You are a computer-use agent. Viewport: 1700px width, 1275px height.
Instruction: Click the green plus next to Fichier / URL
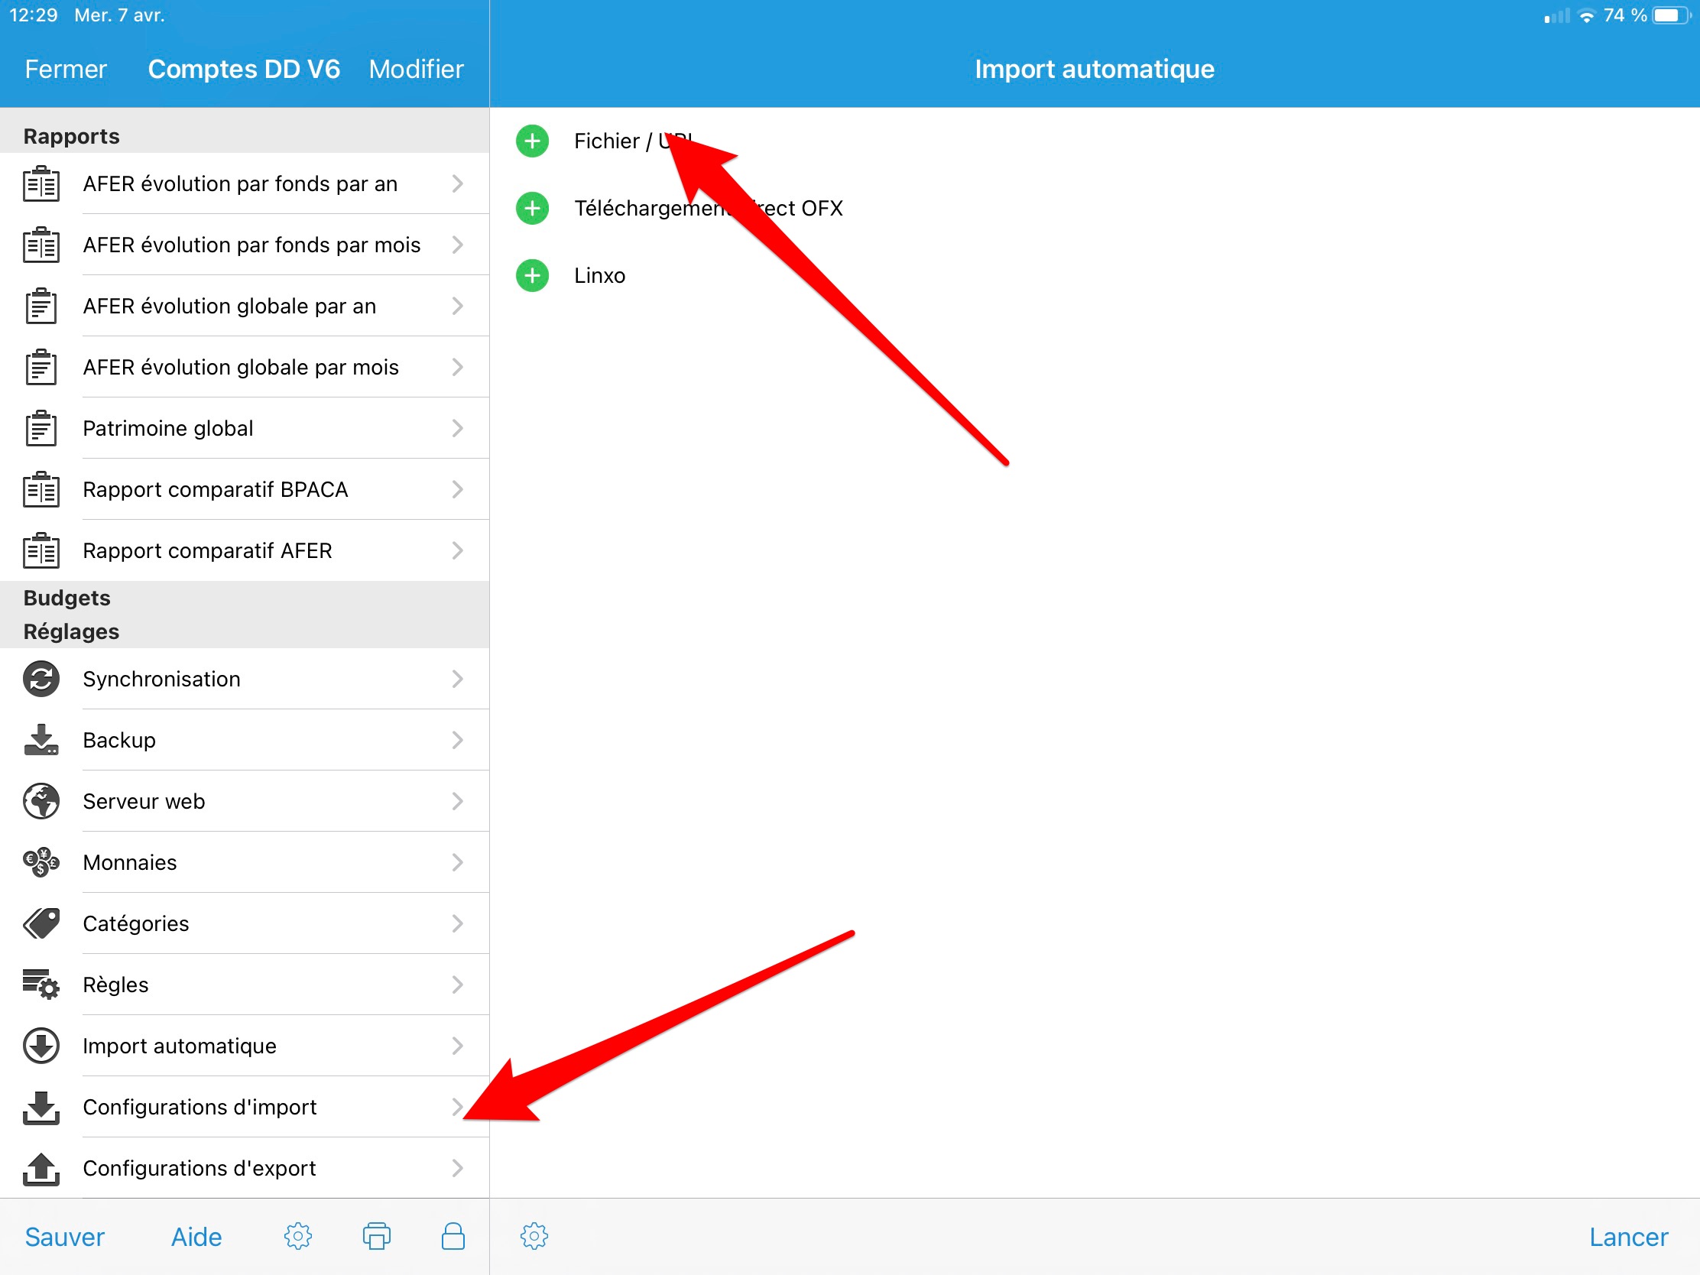click(532, 141)
